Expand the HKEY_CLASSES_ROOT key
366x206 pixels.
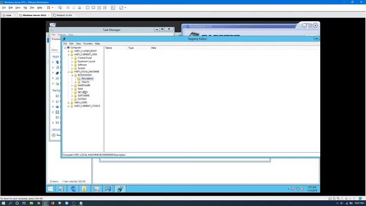tap(69, 51)
